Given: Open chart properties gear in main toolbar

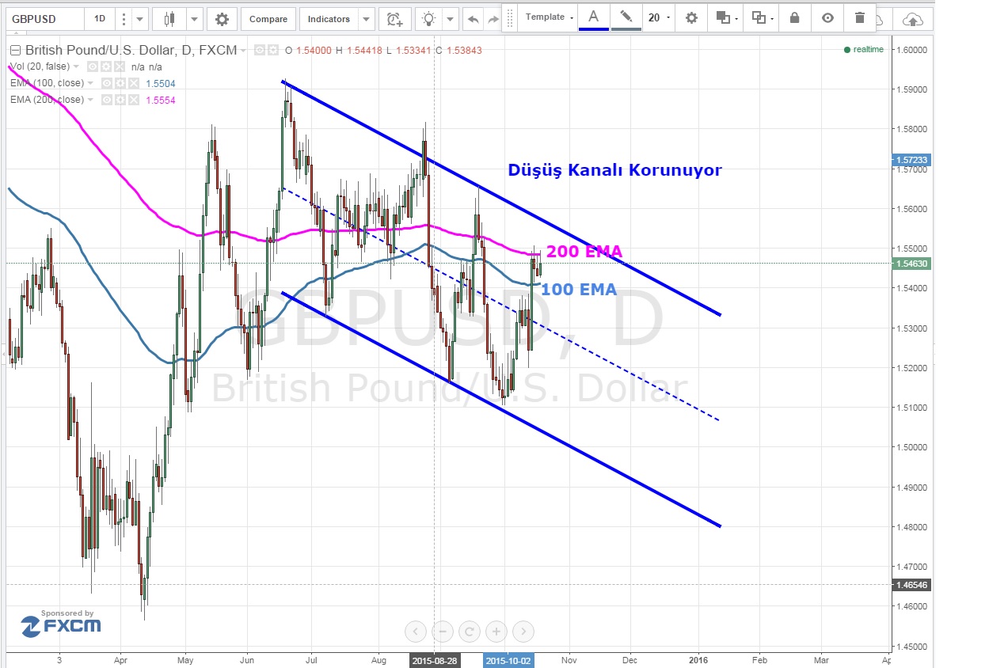Looking at the screenshot, I should [222, 19].
